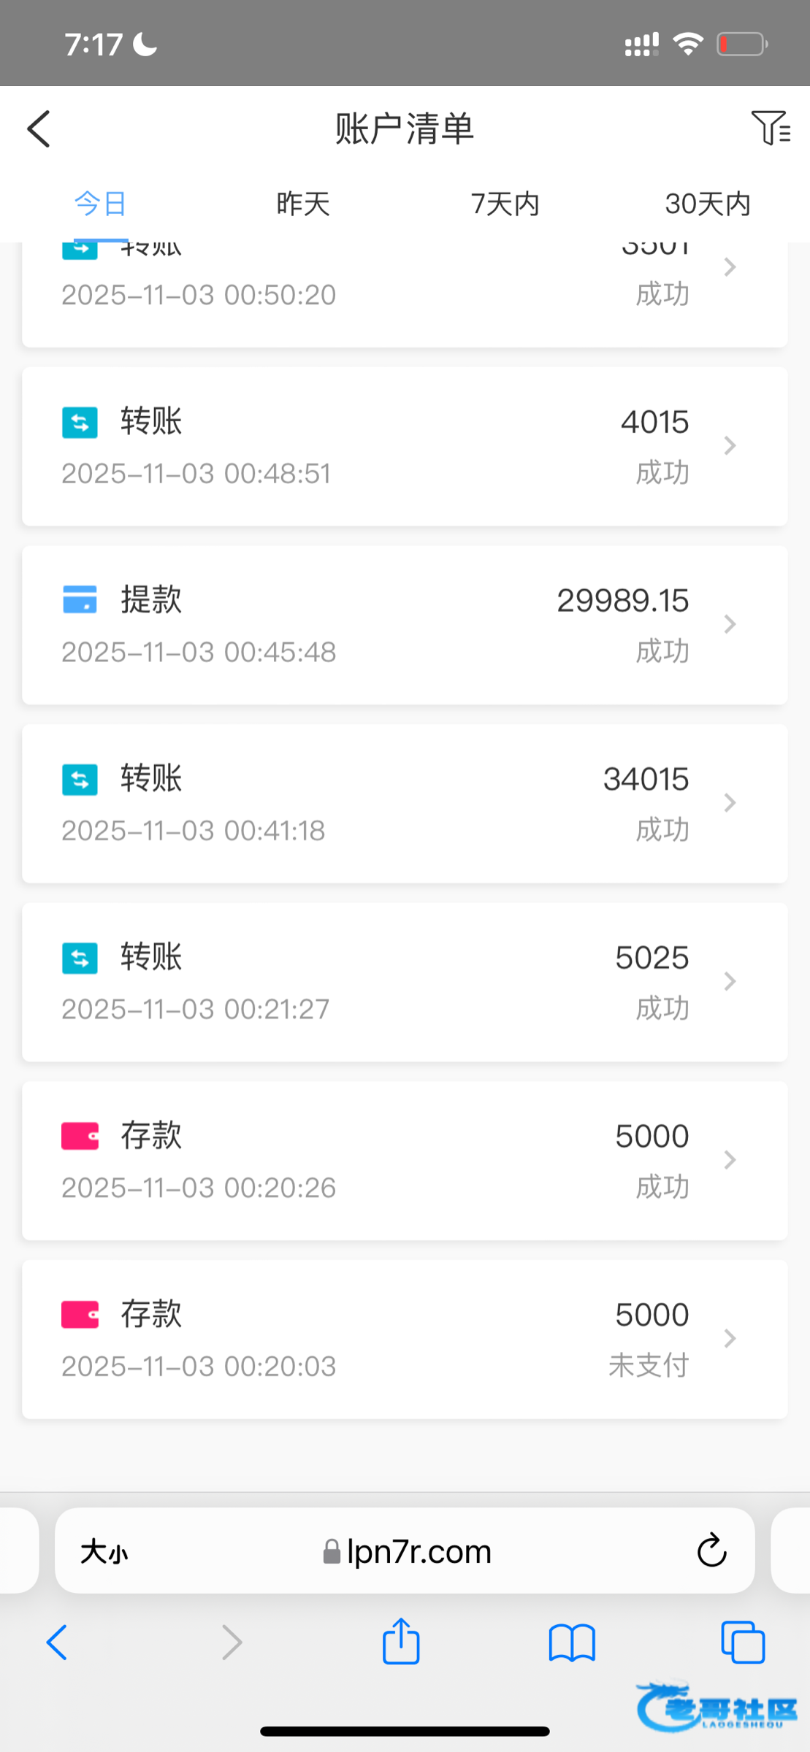Expand the 转账 5025 entry chevron

[730, 981]
